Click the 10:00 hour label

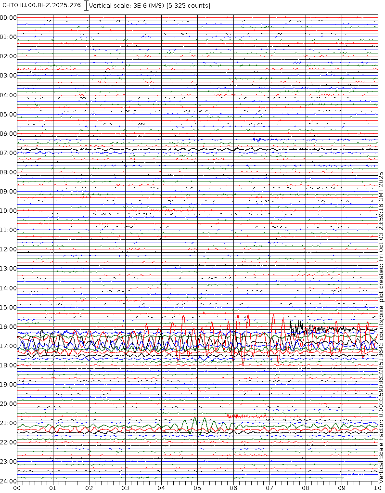(x=9, y=211)
